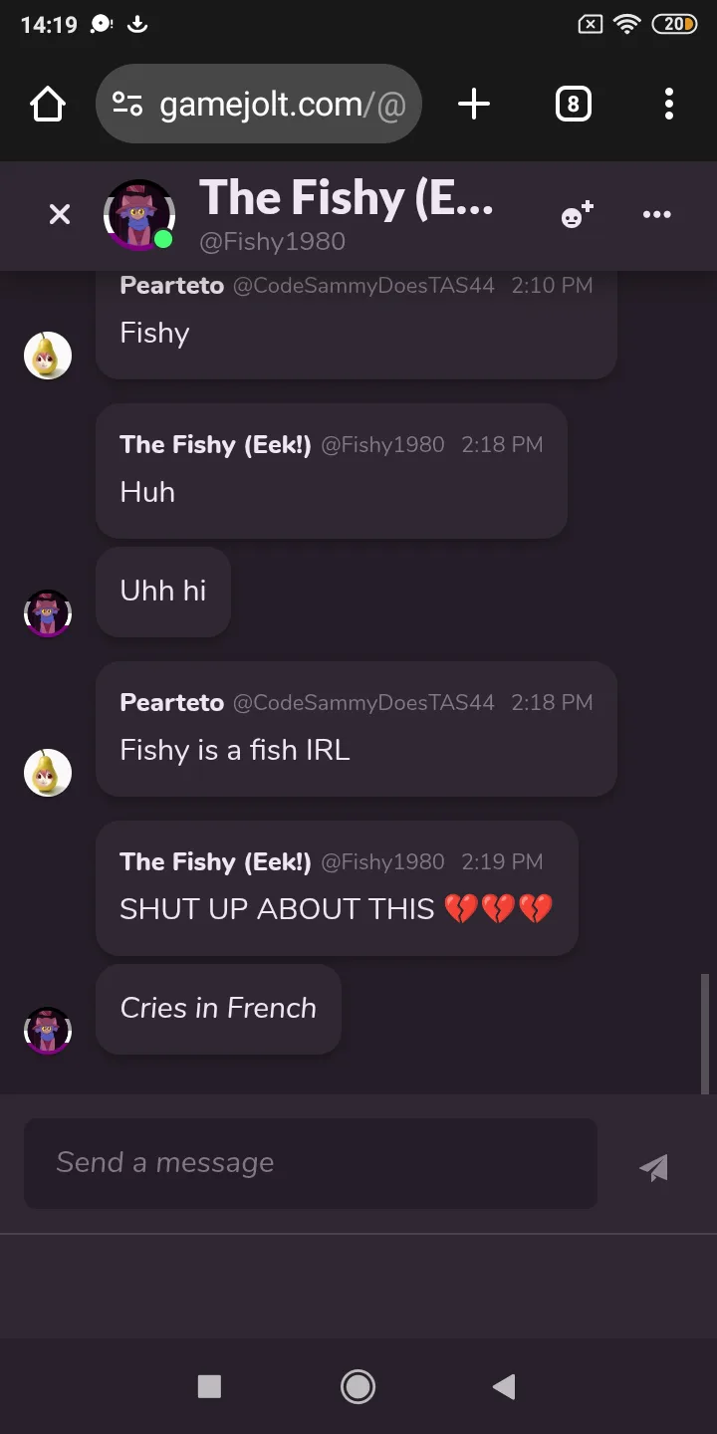This screenshot has width=717, height=1434.
Task: Focus the Send a message field
Action: point(310,1163)
